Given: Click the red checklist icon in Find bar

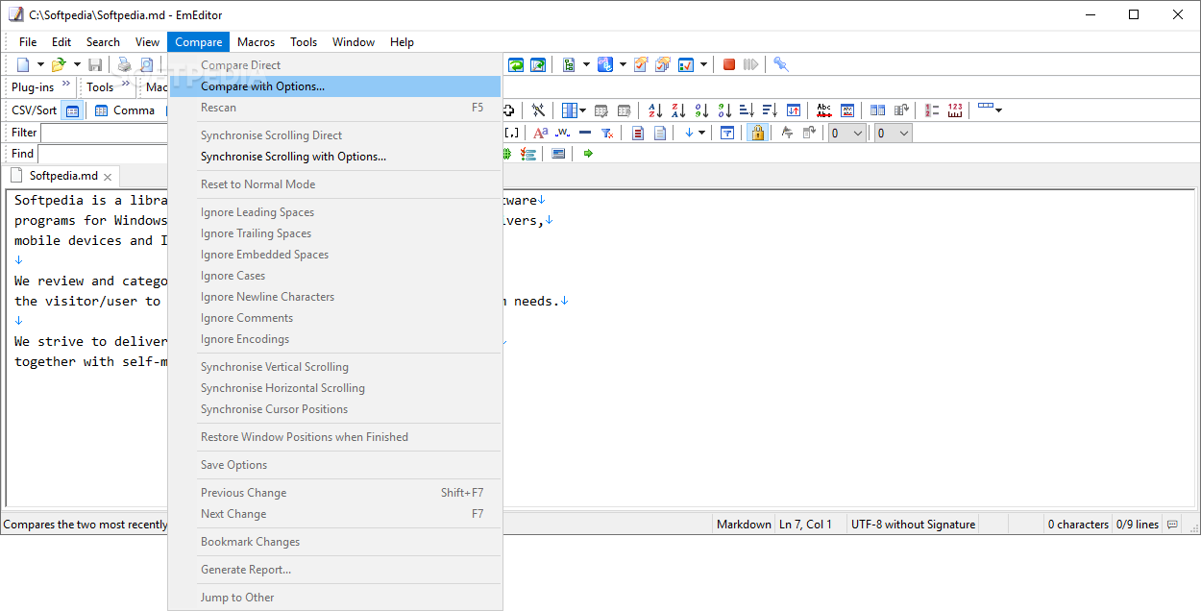Looking at the screenshot, I should [x=528, y=154].
